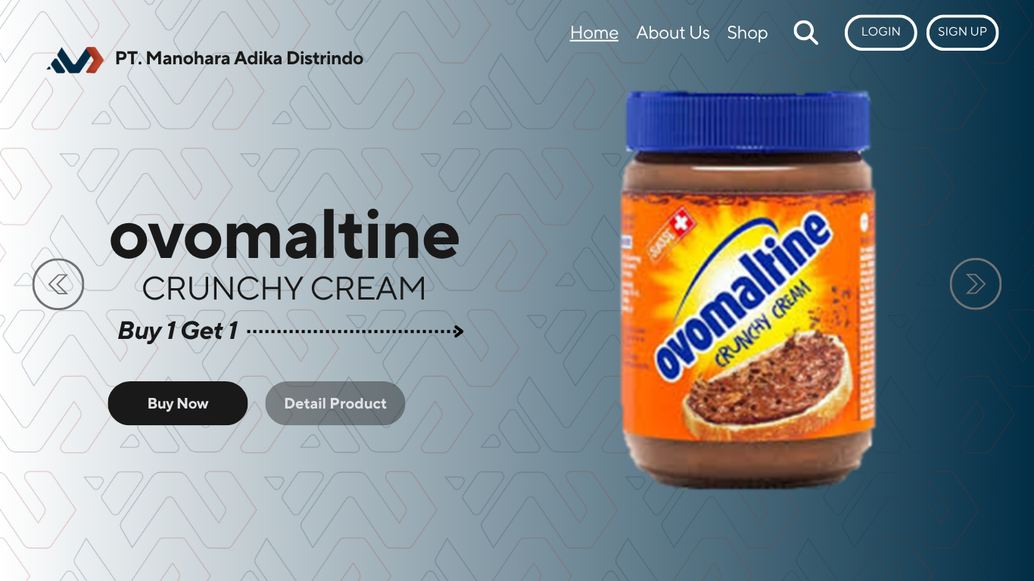Advance to next slide with right arrow

pyautogui.click(x=976, y=284)
